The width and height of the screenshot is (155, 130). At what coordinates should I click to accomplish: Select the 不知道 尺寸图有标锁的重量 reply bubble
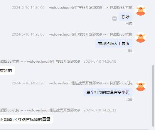point(26,119)
